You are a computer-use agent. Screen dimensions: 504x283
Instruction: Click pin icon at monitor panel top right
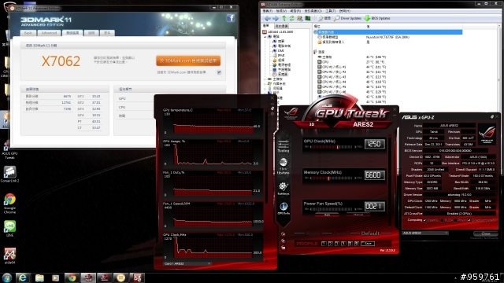pyautogui.click(x=272, y=108)
